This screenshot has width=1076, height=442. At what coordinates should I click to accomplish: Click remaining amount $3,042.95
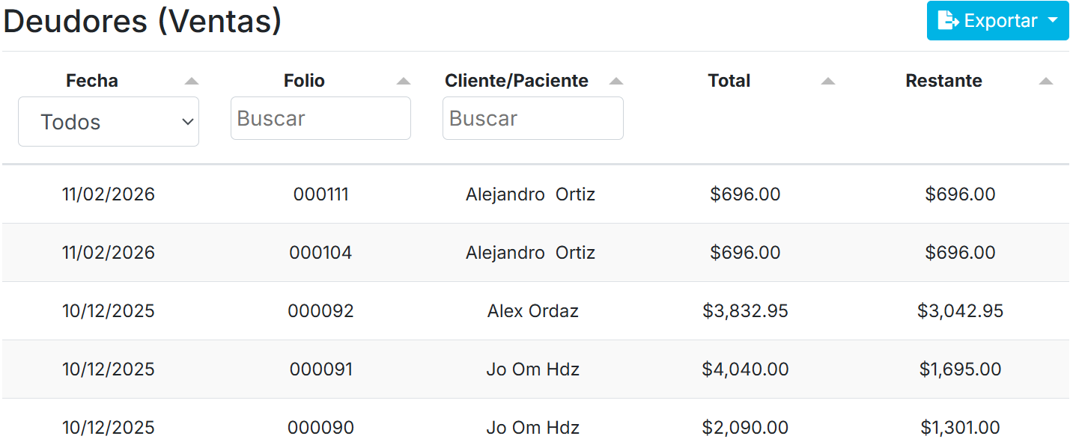coord(960,311)
